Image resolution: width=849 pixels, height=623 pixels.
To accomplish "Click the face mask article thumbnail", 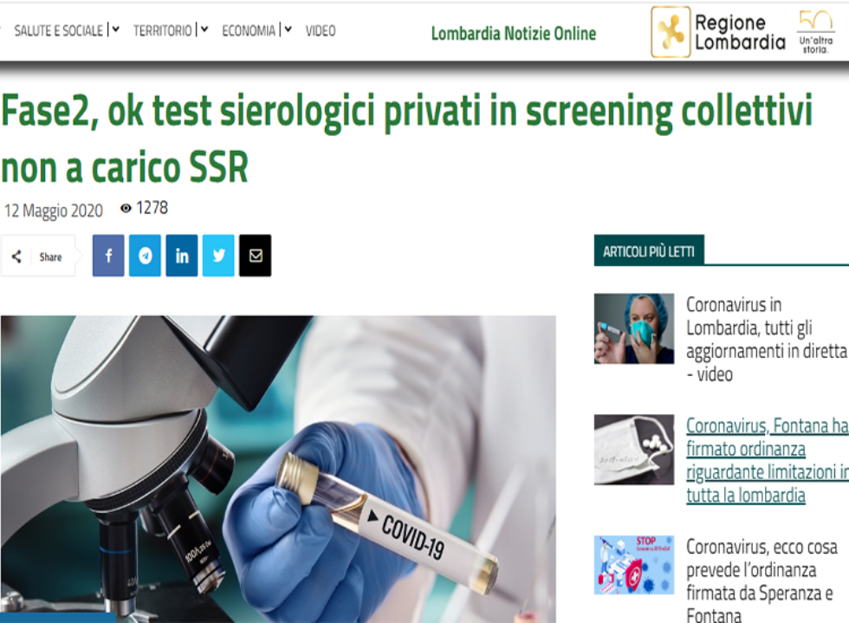I will 634,450.
